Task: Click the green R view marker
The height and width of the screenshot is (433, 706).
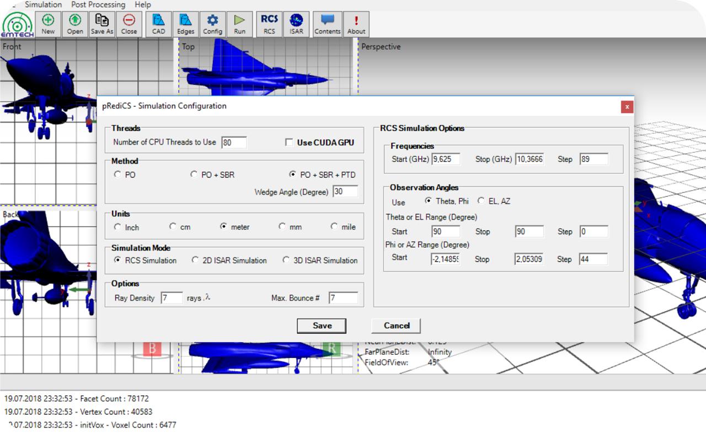Action: 332,348
